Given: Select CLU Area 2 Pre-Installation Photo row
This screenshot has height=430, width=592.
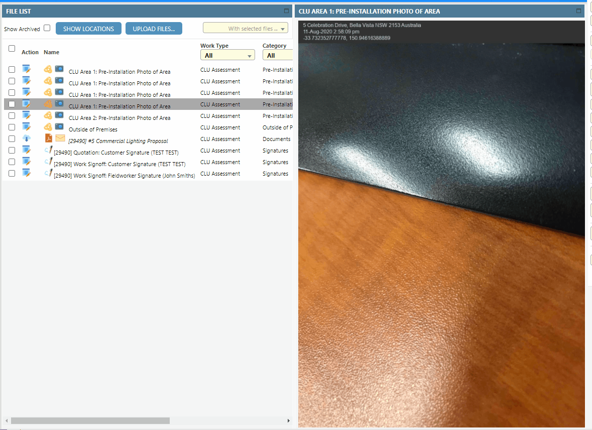Looking at the screenshot, I should click(x=120, y=118).
